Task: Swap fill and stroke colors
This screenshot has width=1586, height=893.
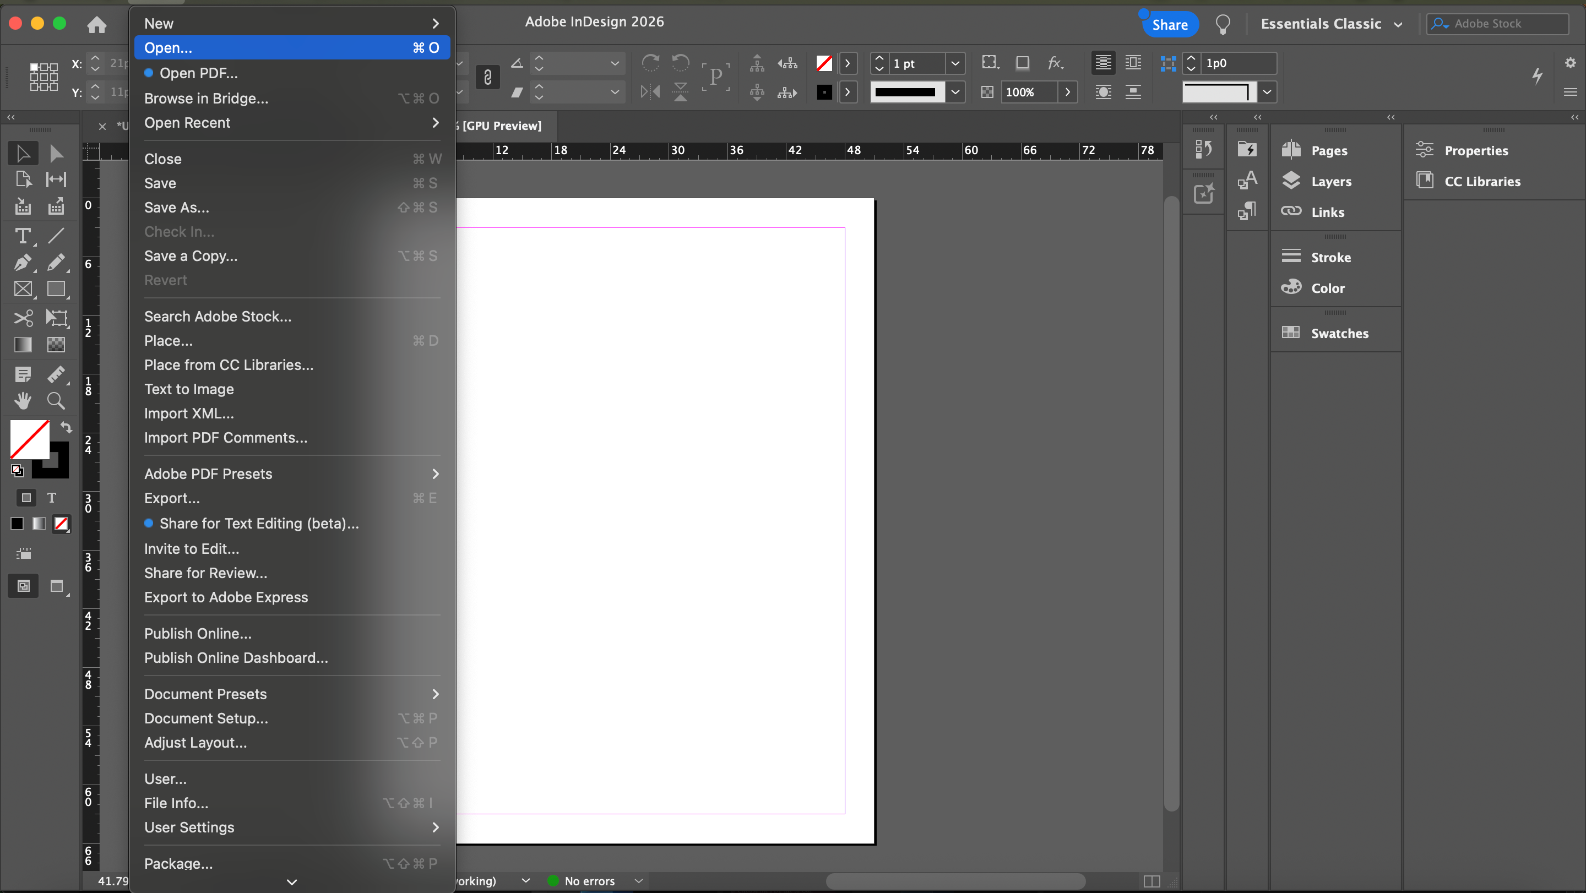Action: coord(66,427)
